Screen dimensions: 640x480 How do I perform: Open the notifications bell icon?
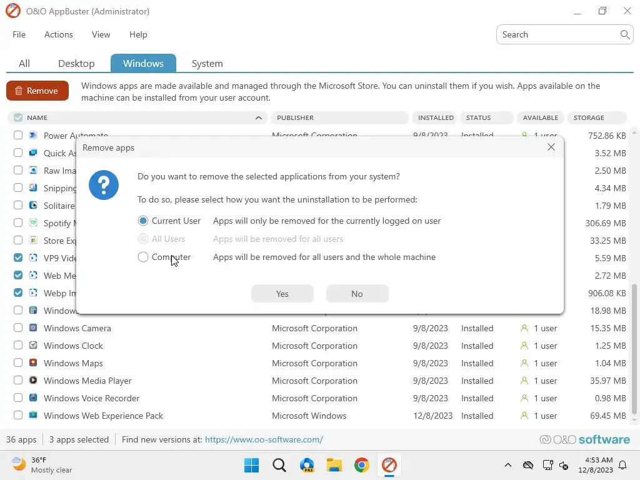(x=623, y=465)
